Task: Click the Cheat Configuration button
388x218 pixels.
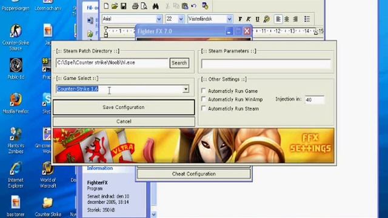Action: (x=194, y=174)
